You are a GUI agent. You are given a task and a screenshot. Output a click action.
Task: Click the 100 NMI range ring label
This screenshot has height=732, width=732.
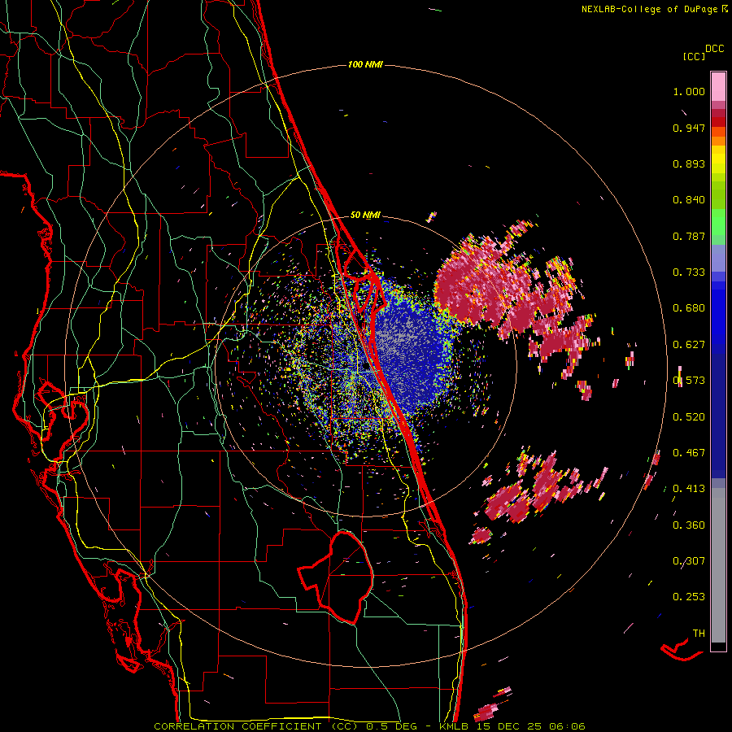point(365,64)
